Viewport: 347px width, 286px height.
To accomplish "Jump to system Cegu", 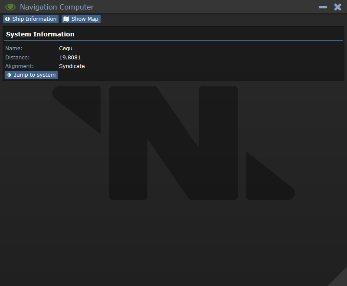I will tap(31, 75).
